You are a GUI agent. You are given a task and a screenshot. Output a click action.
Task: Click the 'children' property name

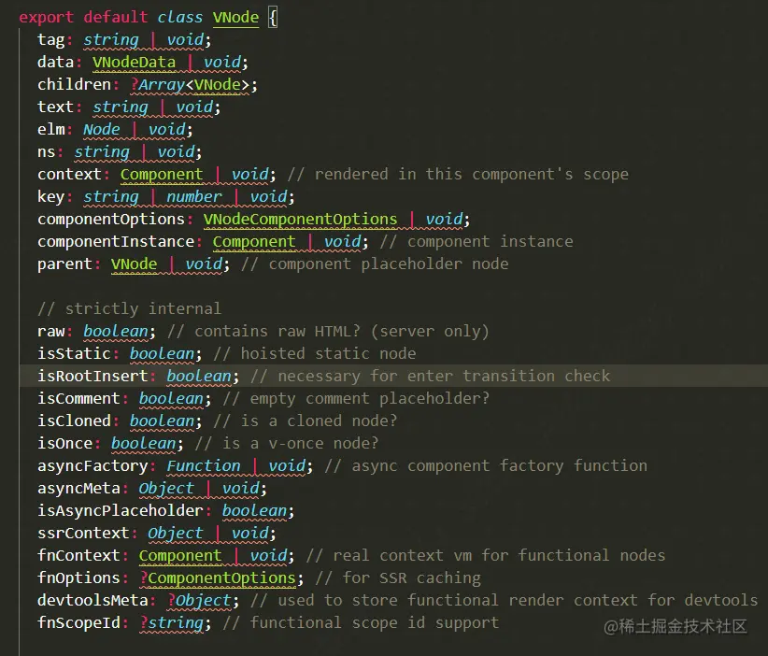tap(74, 85)
